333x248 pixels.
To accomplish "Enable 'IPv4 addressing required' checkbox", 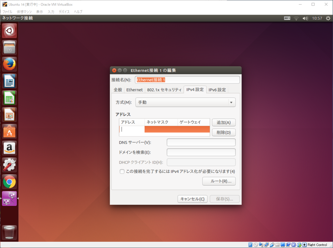I will click(x=122, y=171).
